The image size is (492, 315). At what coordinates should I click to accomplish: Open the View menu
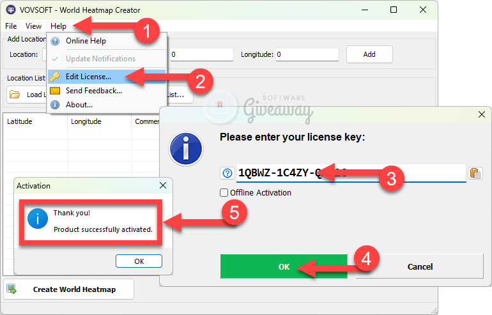pyautogui.click(x=33, y=26)
